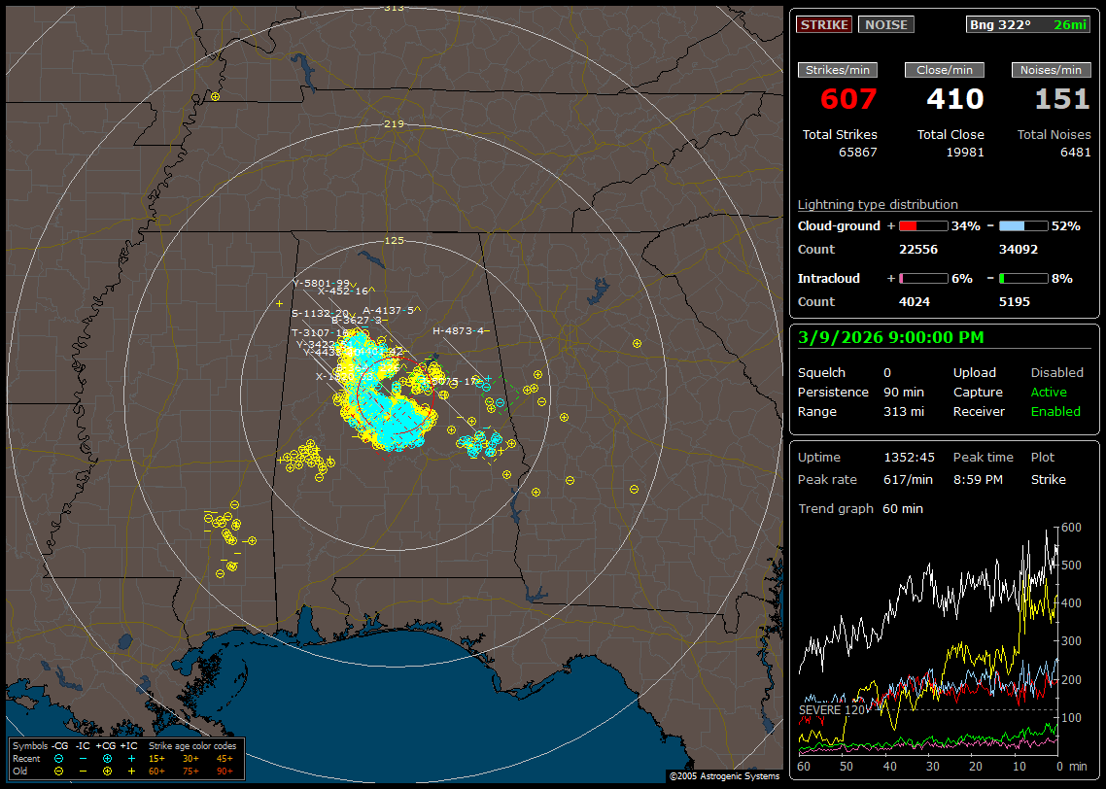The height and width of the screenshot is (789, 1106).
Task: Switch to NOISE display mode
Action: (885, 24)
